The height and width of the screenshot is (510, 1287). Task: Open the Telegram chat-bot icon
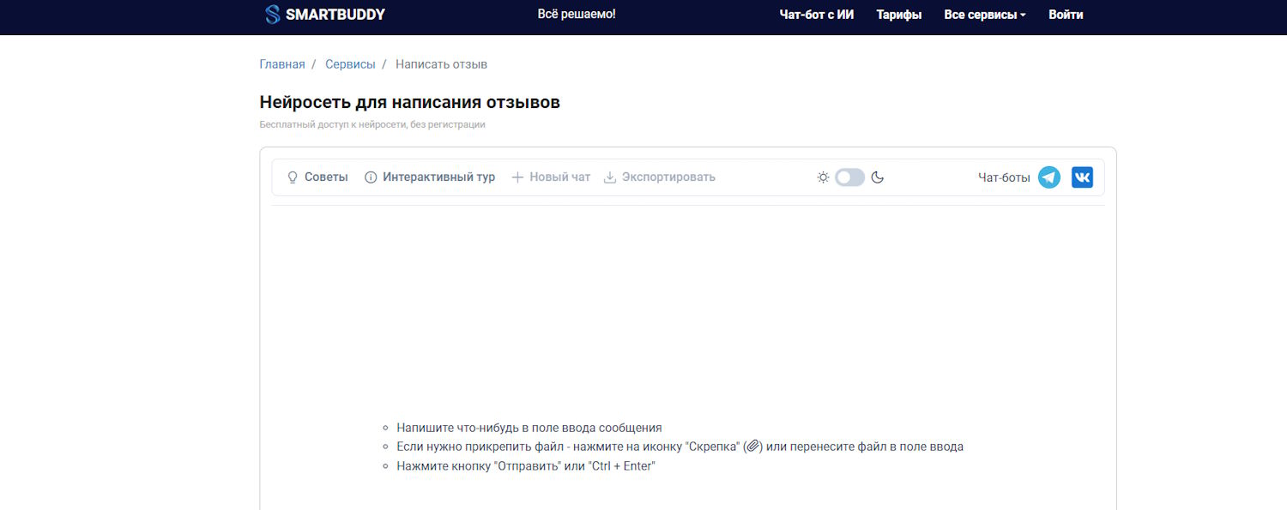point(1048,177)
